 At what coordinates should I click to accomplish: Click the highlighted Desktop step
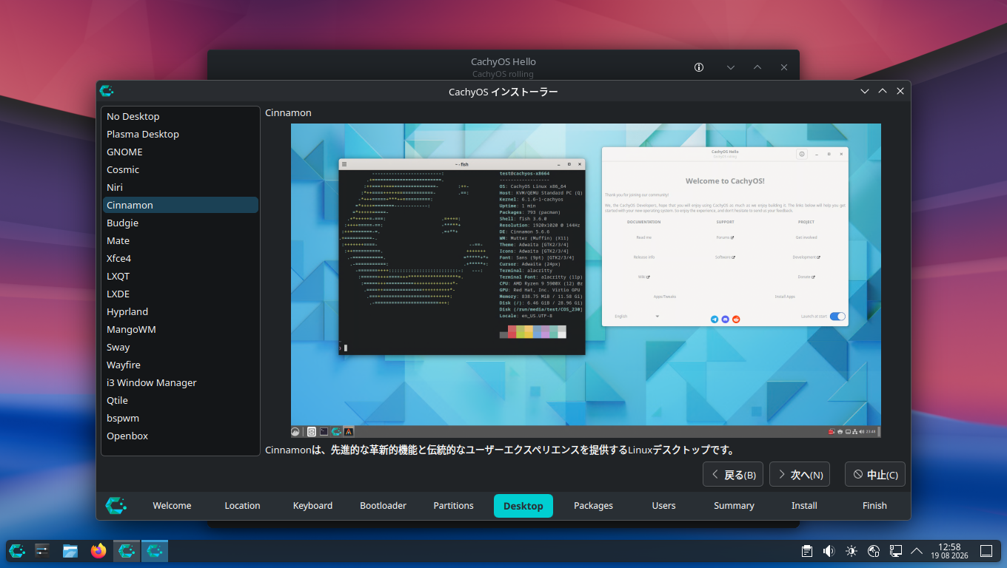(x=523, y=506)
